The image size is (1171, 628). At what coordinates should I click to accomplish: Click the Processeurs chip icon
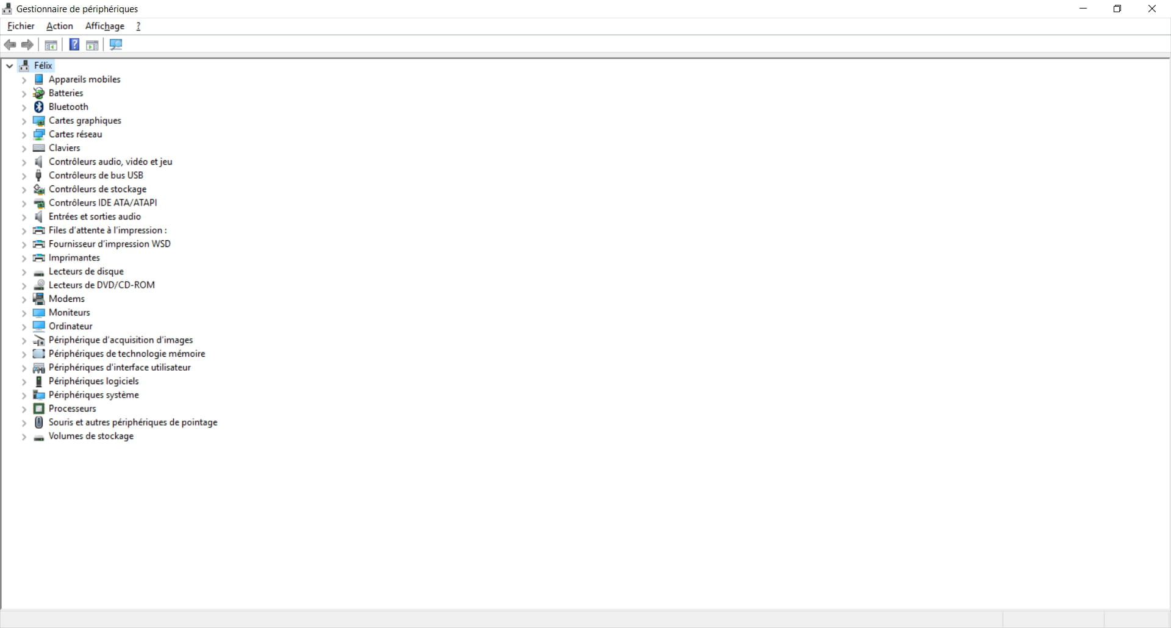[x=39, y=409]
